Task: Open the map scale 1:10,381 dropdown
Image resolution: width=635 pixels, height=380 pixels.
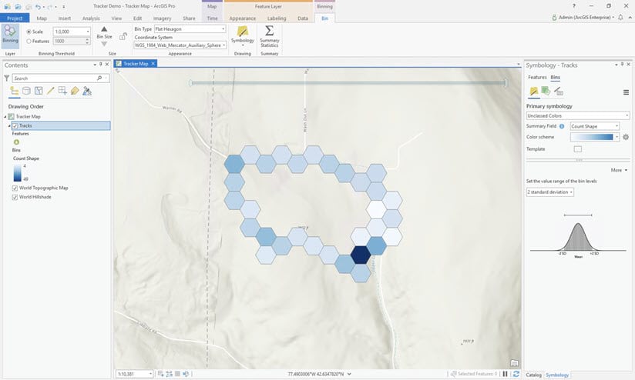Action: tap(150, 374)
